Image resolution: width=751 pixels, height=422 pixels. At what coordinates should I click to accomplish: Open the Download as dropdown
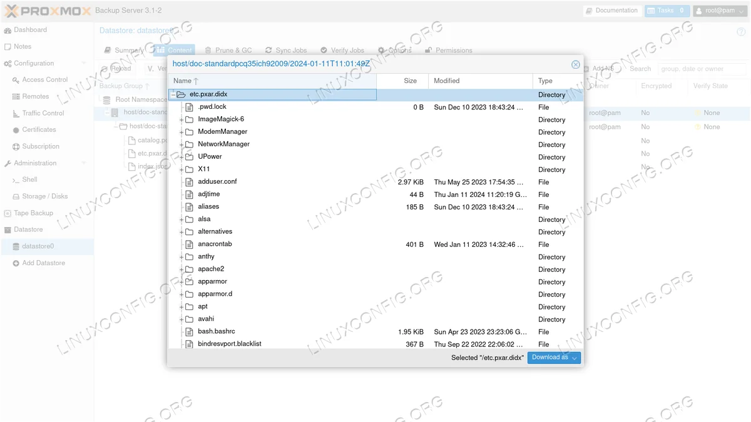(x=554, y=358)
